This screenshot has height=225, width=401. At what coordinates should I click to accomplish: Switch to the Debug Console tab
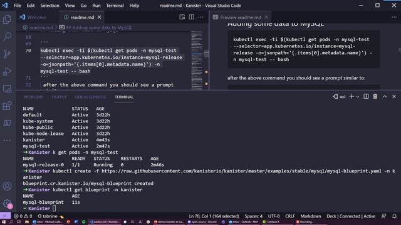click(90, 97)
